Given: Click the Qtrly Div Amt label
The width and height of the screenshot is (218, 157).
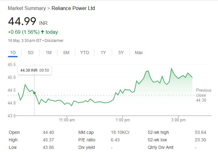Looking at the screenshot, I should (161, 147).
